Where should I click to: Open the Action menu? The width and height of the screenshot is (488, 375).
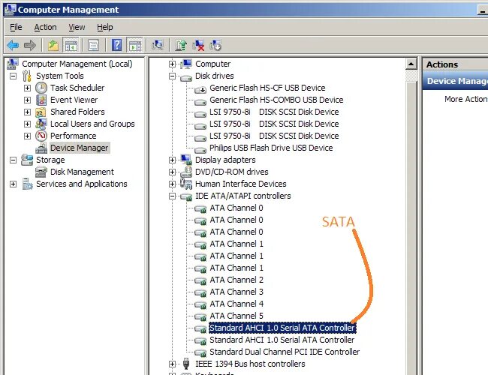pyautogui.click(x=46, y=27)
